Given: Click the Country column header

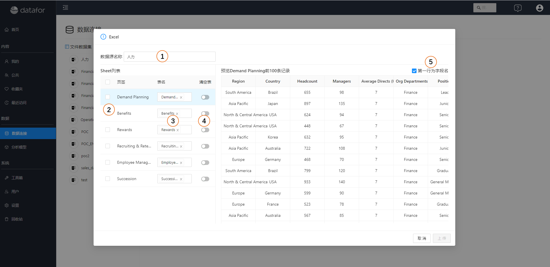Looking at the screenshot, I should 273,81.
